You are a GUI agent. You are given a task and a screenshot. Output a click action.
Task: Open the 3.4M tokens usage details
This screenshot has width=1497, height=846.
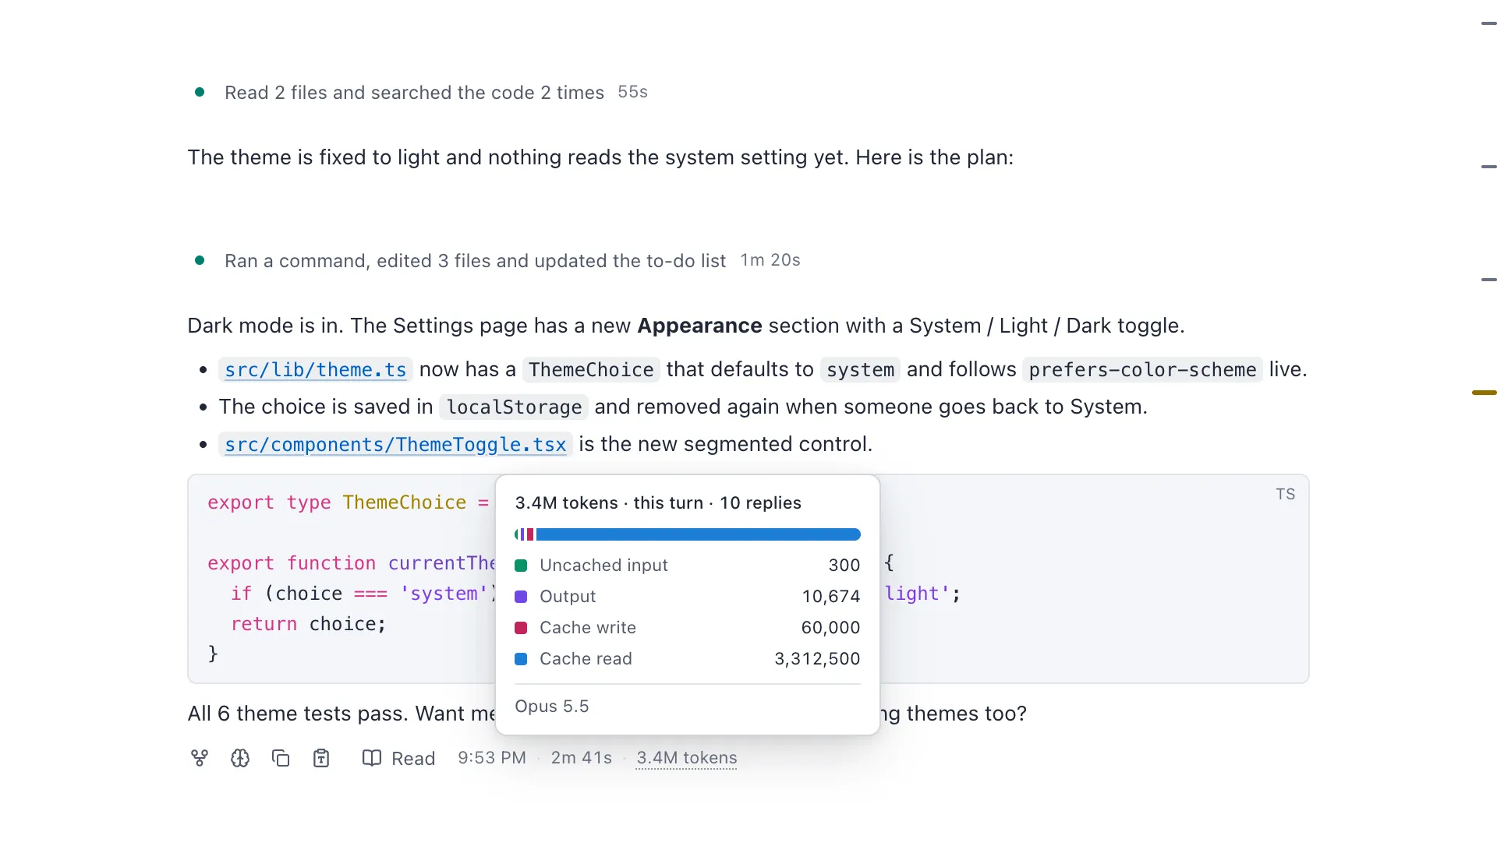[x=686, y=758]
